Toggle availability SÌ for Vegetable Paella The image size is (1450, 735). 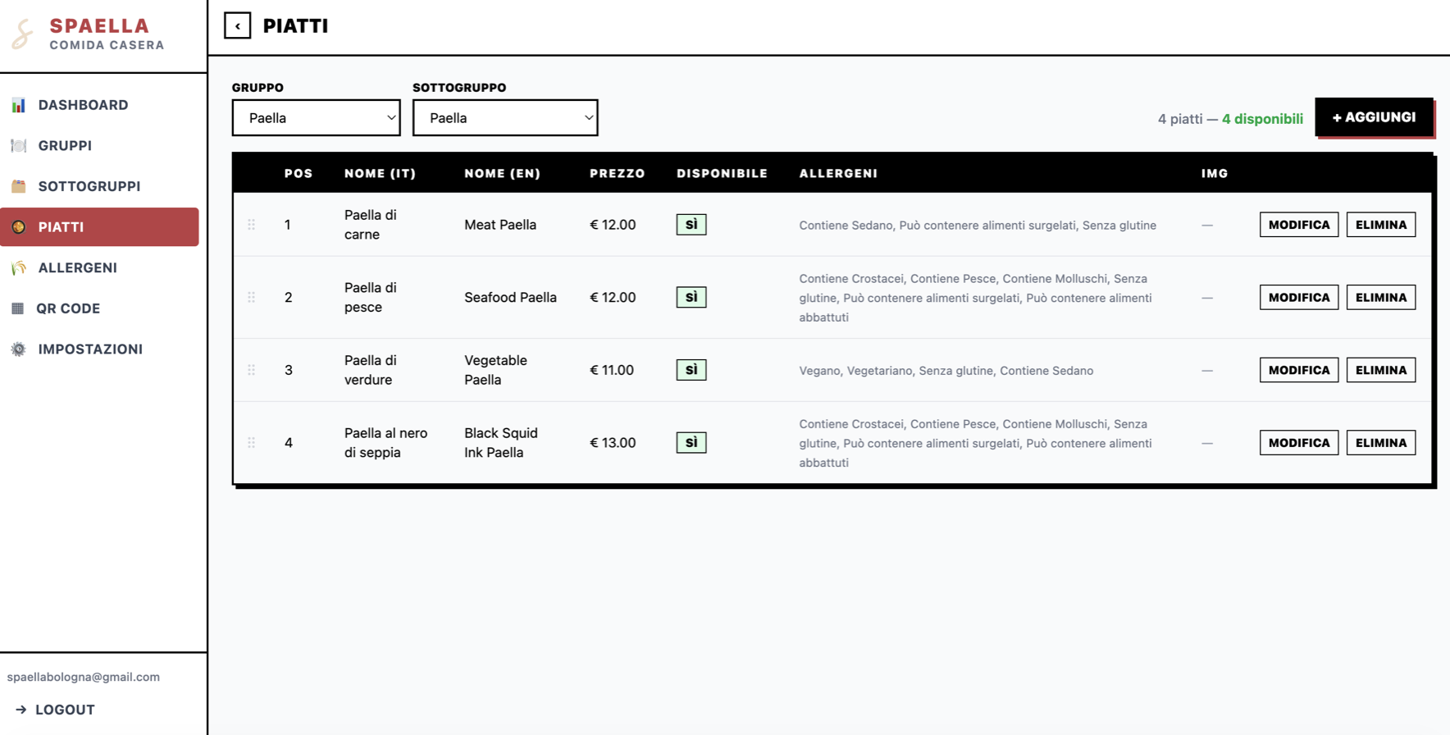pos(691,370)
